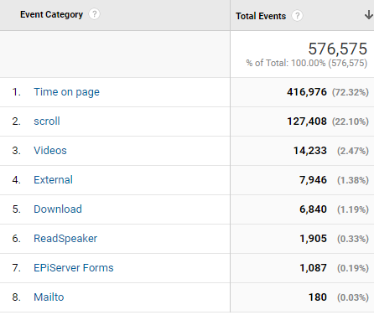
Task: Sort by the Event Category column header
Action: [x=51, y=14]
